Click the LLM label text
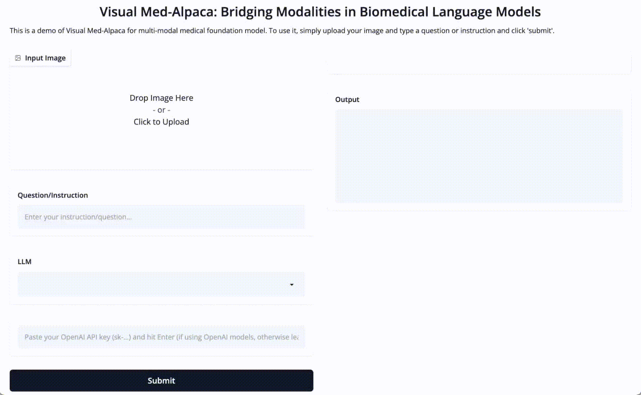The width and height of the screenshot is (641, 395). coord(25,262)
